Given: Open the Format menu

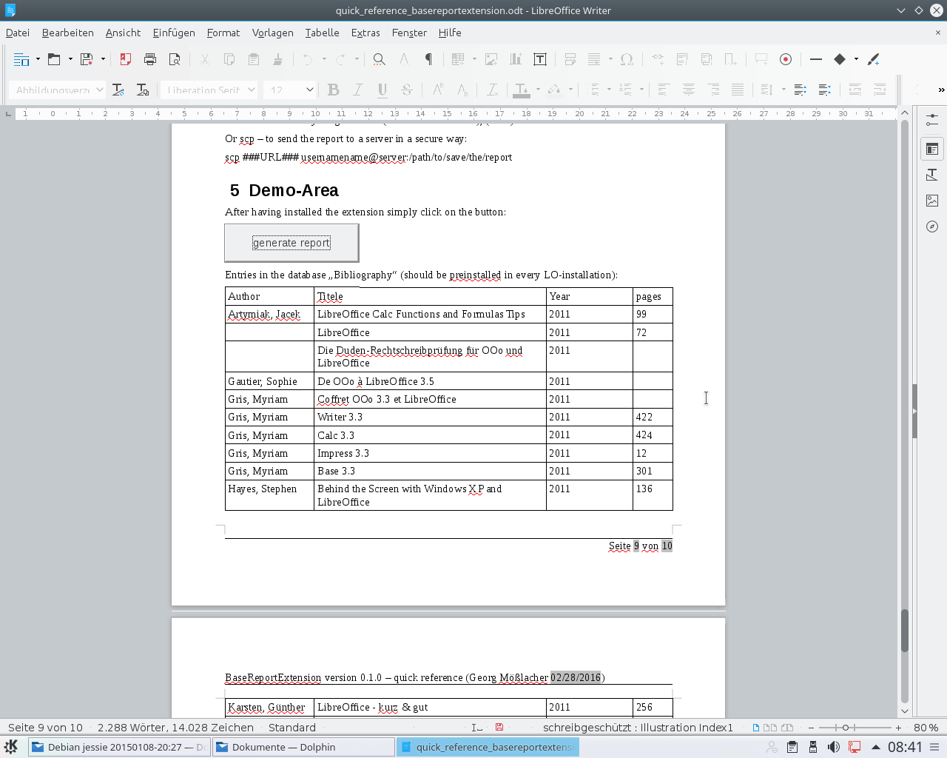Looking at the screenshot, I should point(223,33).
